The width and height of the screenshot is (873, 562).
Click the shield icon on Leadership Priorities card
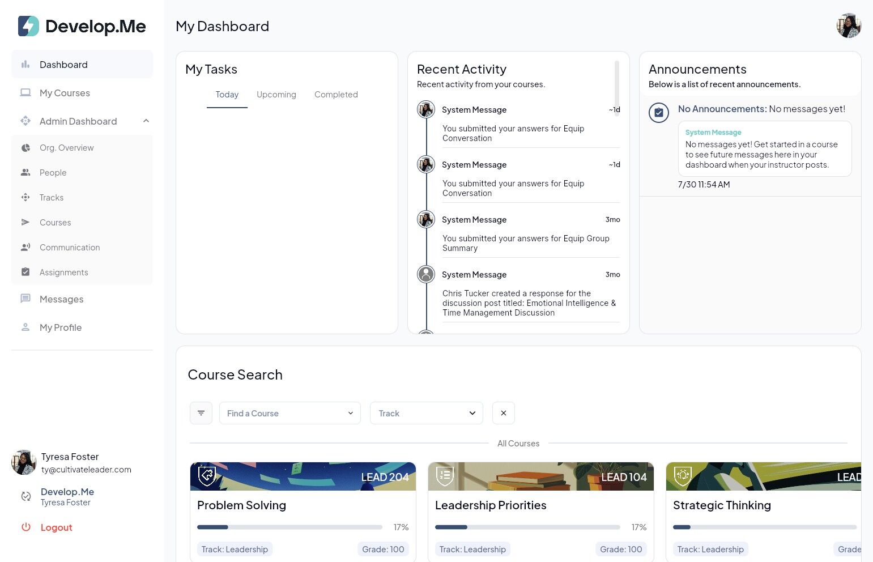coord(445,476)
